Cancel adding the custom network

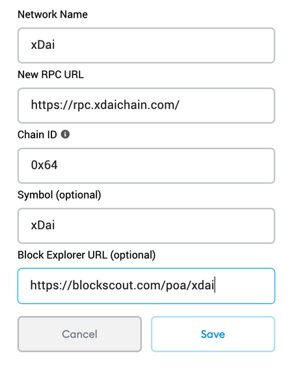tap(79, 334)
